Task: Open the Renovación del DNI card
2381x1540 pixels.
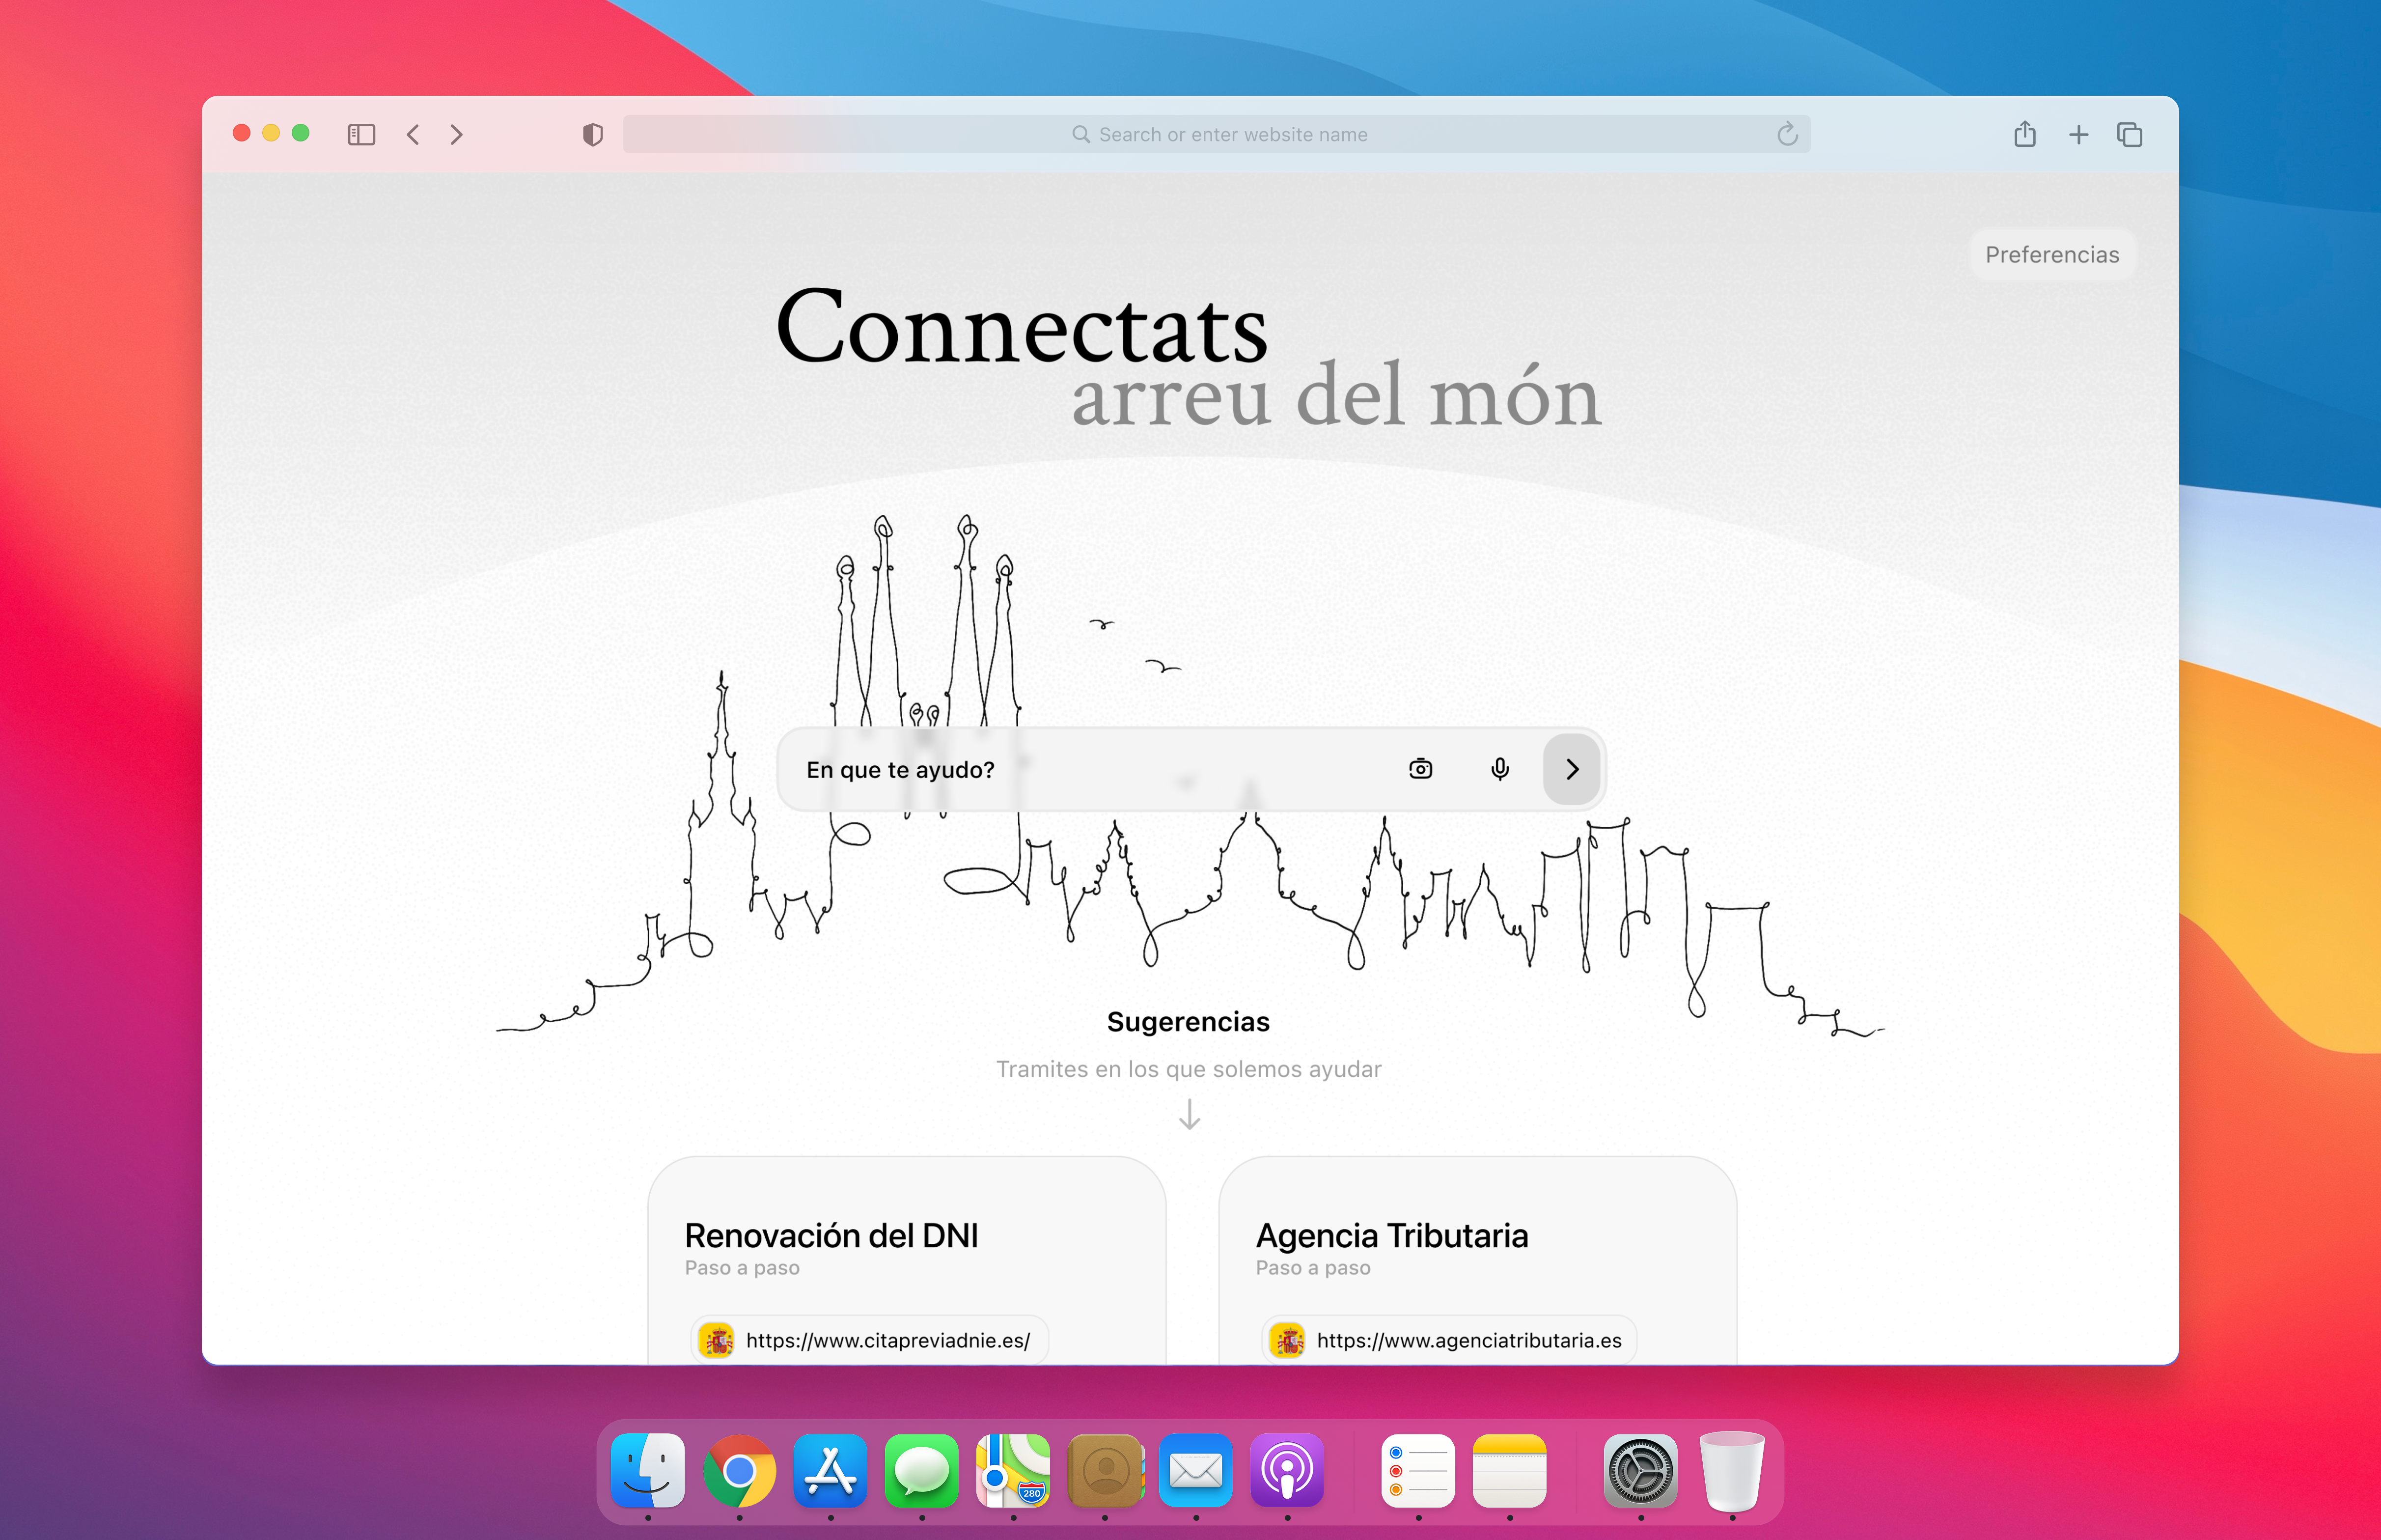Action: (907, 1260)
